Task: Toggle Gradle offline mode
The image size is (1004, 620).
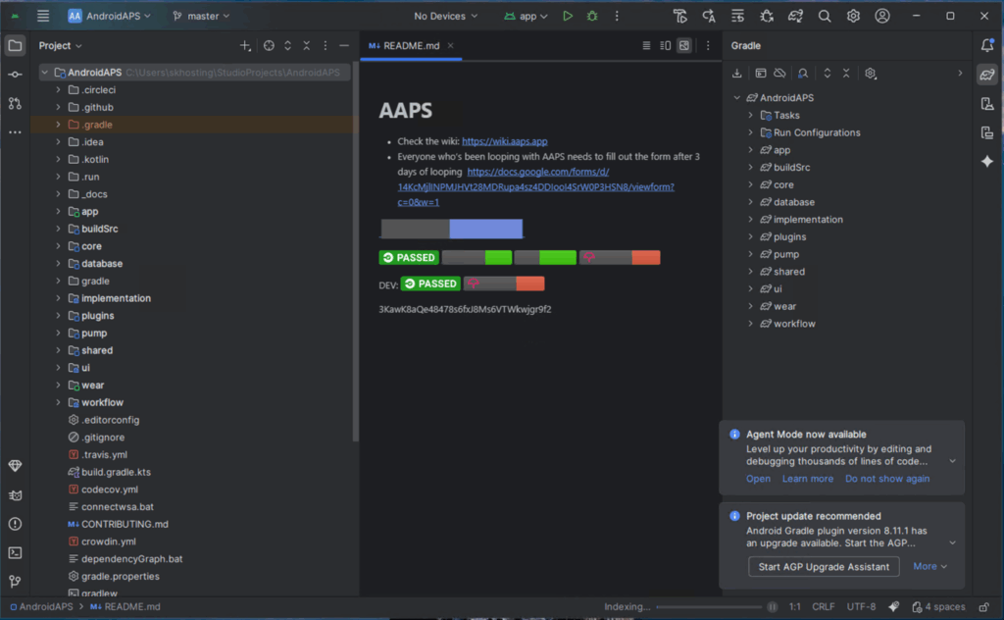Action: pos(779,74)
